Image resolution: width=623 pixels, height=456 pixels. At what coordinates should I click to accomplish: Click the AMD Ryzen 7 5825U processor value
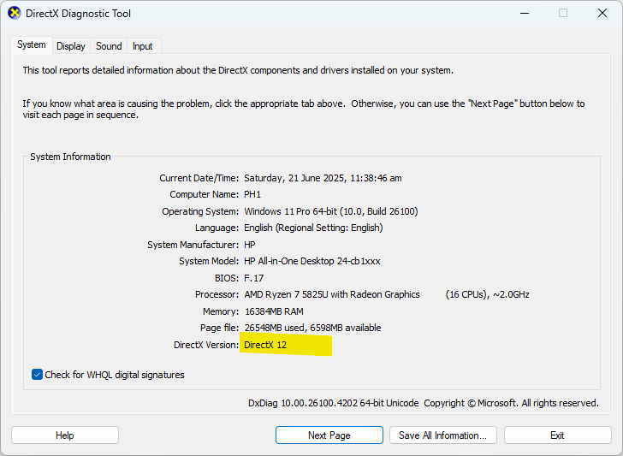click(387, 294)
